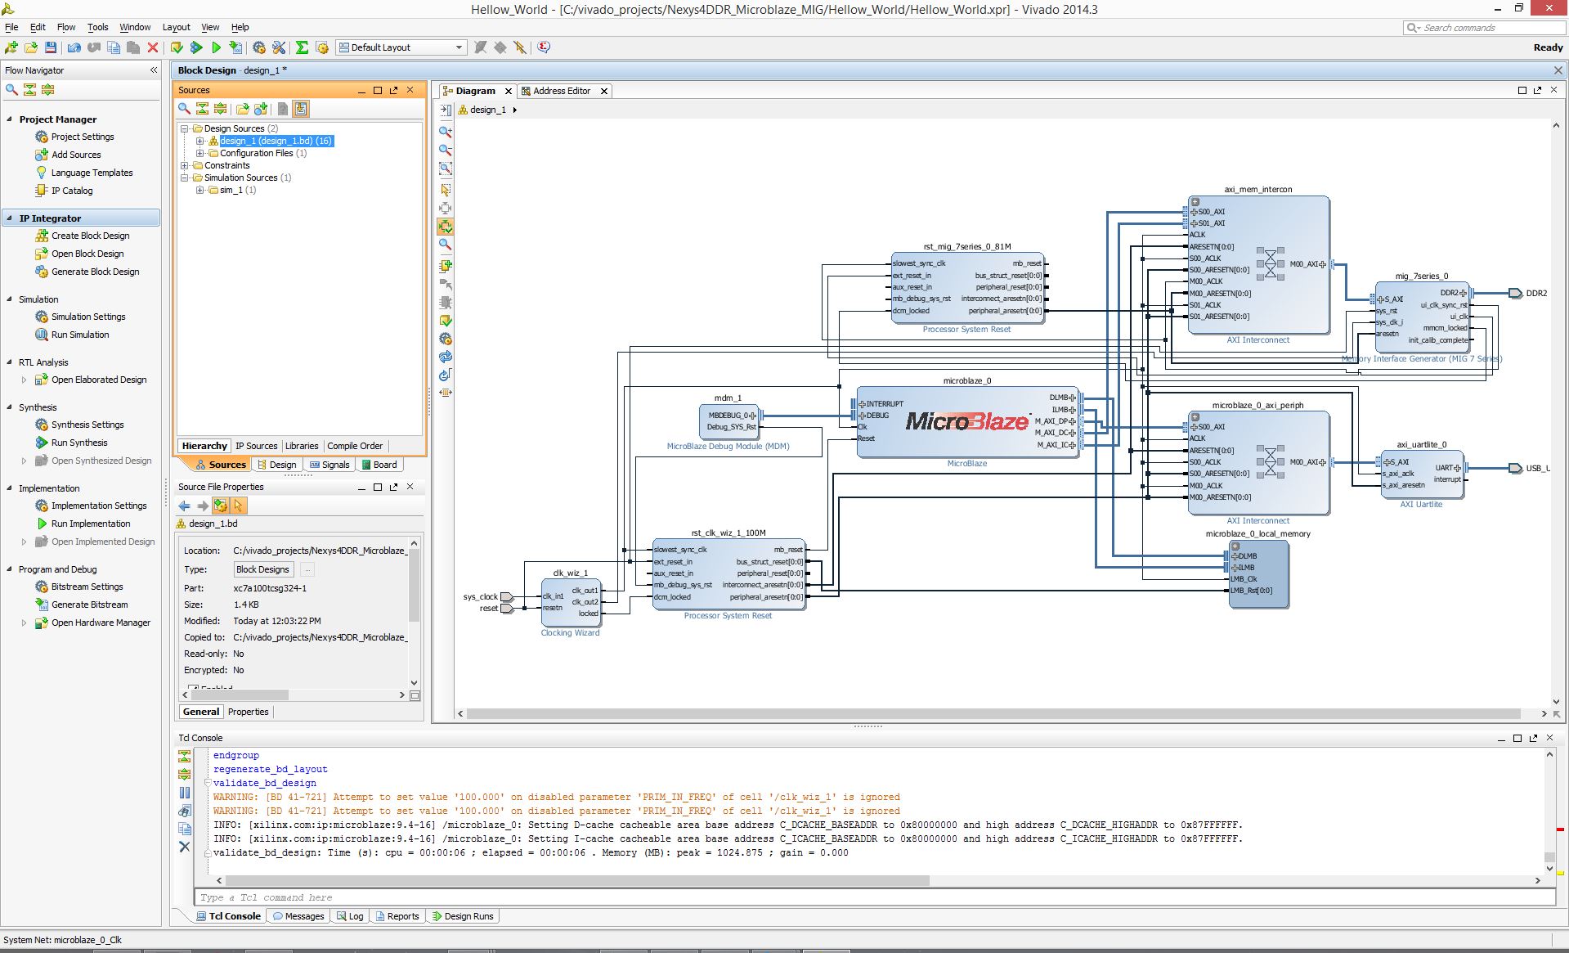Click Zoom Out icon on diagram toolbar
The width and height of the screenshot is (1569, 953).
tap(446, 150)
